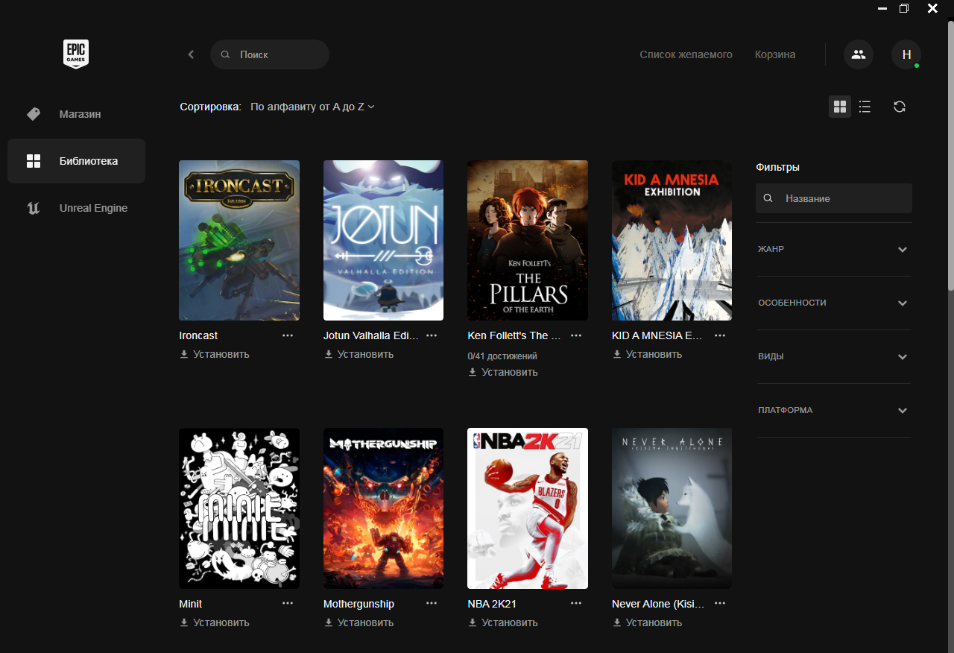The height and width of the screenshot is (653, 954).
Task: Open the Mothergunship cover art
Action: pos(384,508)
